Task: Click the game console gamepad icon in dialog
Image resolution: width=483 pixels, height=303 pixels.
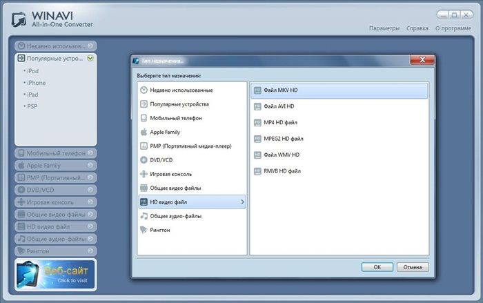Action: tap(144, 174)
